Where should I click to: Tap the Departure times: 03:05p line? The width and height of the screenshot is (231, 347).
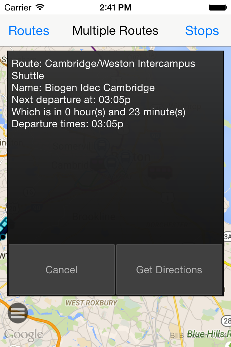tap(67, 124)
